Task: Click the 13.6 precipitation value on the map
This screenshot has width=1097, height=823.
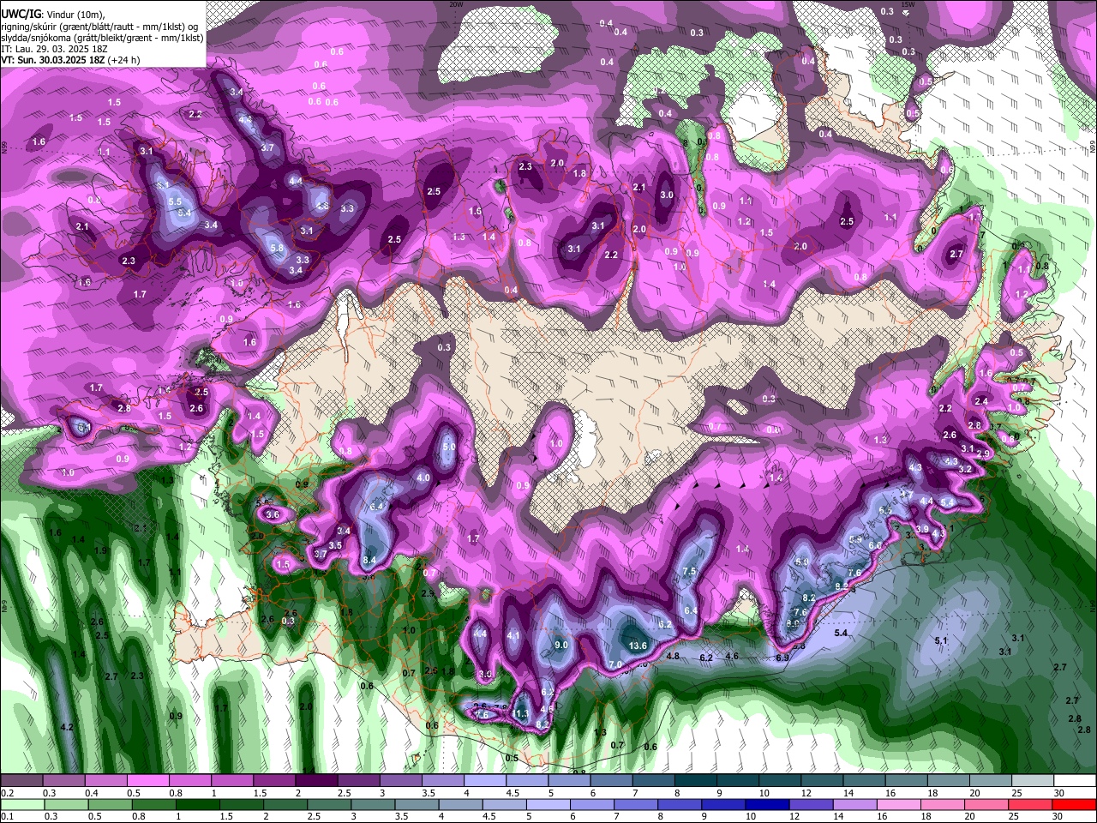Action: pos(638,646)
